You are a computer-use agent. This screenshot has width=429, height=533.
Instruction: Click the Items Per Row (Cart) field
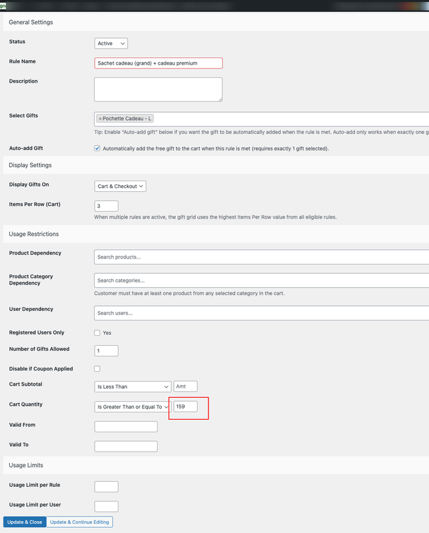coord(107,206)
